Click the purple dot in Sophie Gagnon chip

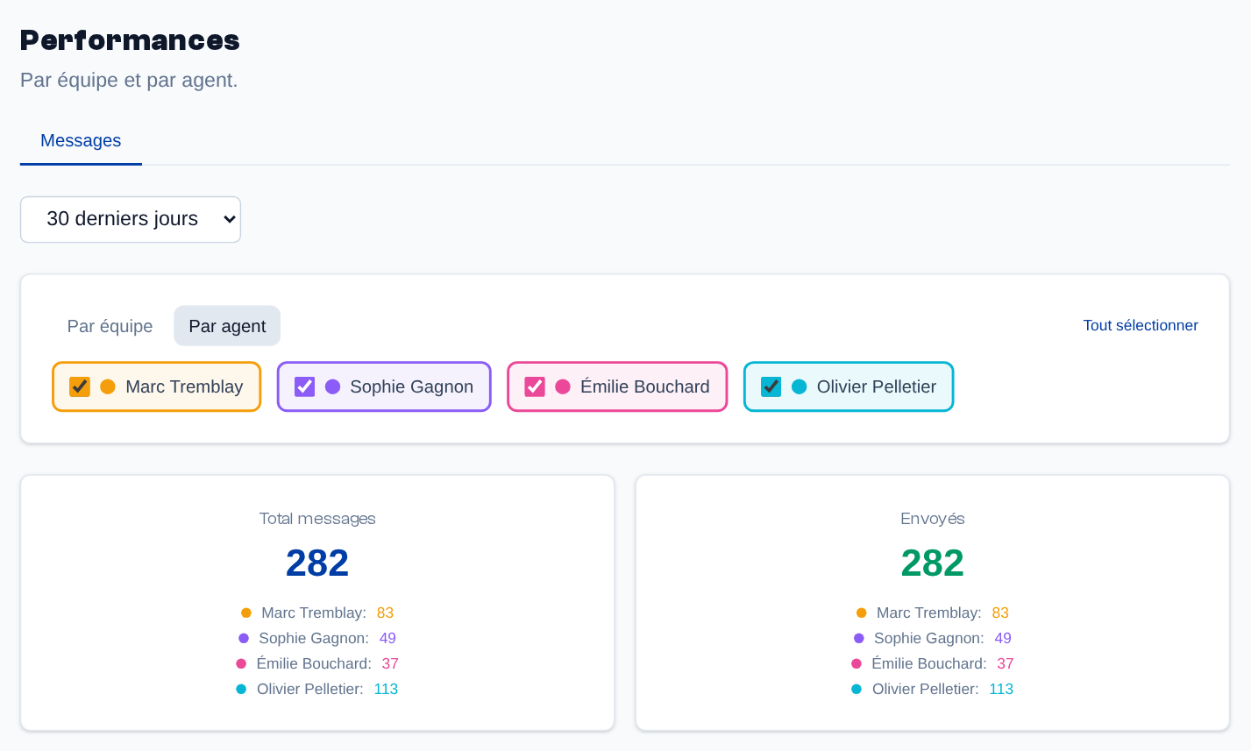[x=333, y=386]
